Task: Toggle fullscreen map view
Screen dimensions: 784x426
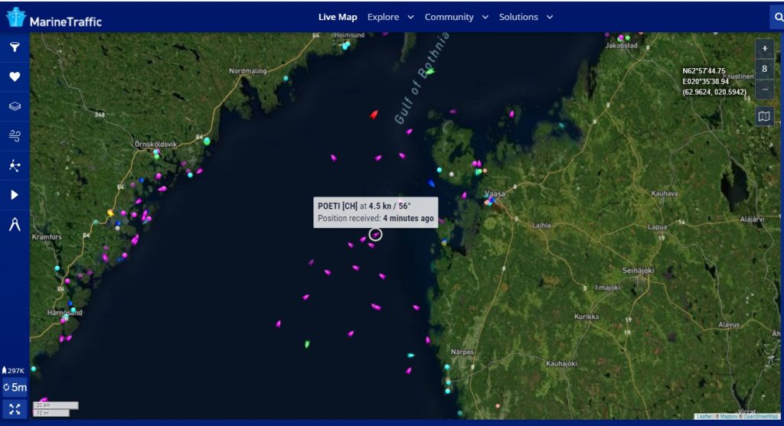Action: pyautogui.click(x=15, y=408)
